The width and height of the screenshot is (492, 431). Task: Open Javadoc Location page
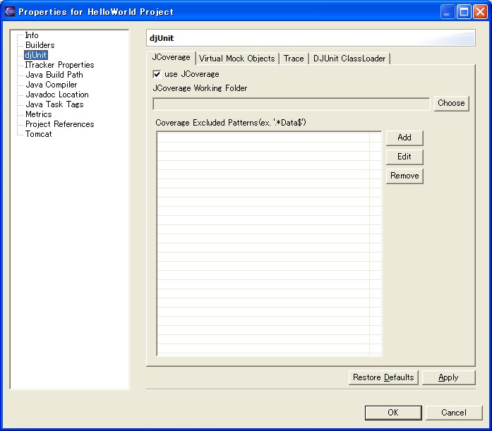pos(57,95)
